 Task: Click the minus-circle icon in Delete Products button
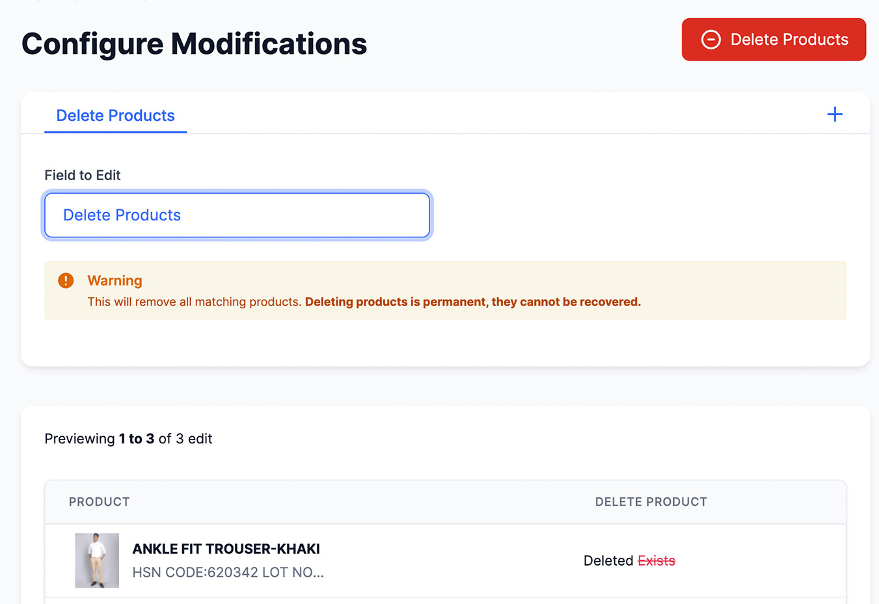pyautogui.click(x=710, y=40)
